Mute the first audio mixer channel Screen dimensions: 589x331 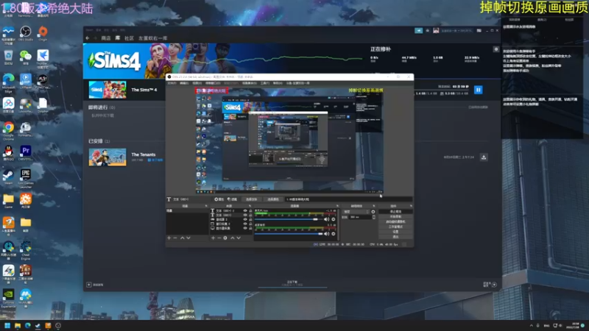pyautogui.click(x=326, y=219)
